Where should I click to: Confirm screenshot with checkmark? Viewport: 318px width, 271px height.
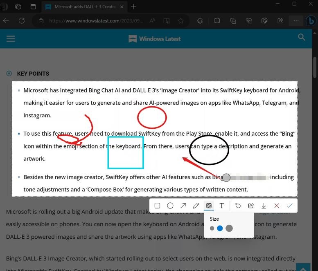[290, 206]
